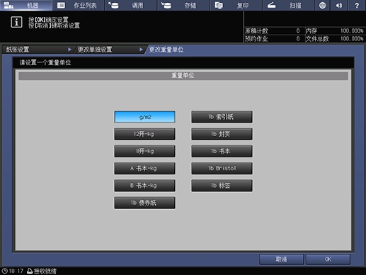
Task: Open the 扫描 scan tab
Action: point(289,5)
